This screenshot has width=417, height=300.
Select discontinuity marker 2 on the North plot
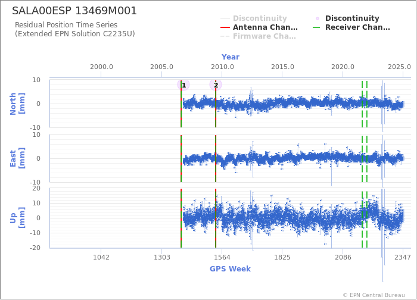point(216,85)
